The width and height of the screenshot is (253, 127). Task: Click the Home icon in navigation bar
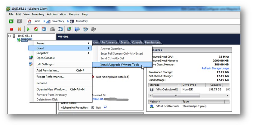tap(30, 21)
